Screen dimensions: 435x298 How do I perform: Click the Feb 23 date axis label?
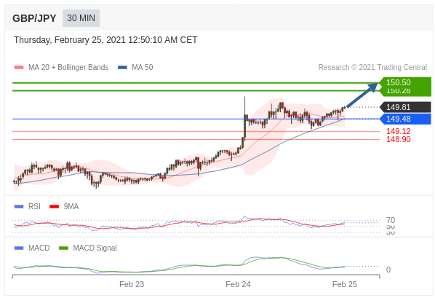point(132,284)
